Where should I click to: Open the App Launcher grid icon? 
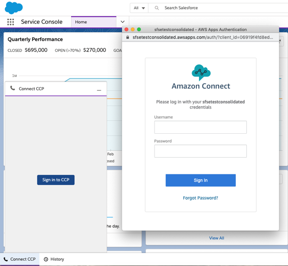click(x=11, y=22)
